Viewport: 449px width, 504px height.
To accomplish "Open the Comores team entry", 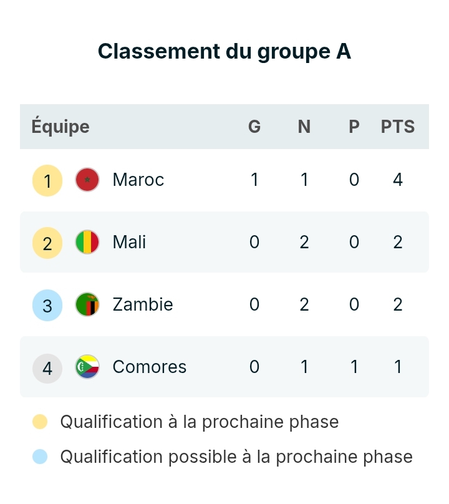I will pyautogui.click(x=149, y=367).
